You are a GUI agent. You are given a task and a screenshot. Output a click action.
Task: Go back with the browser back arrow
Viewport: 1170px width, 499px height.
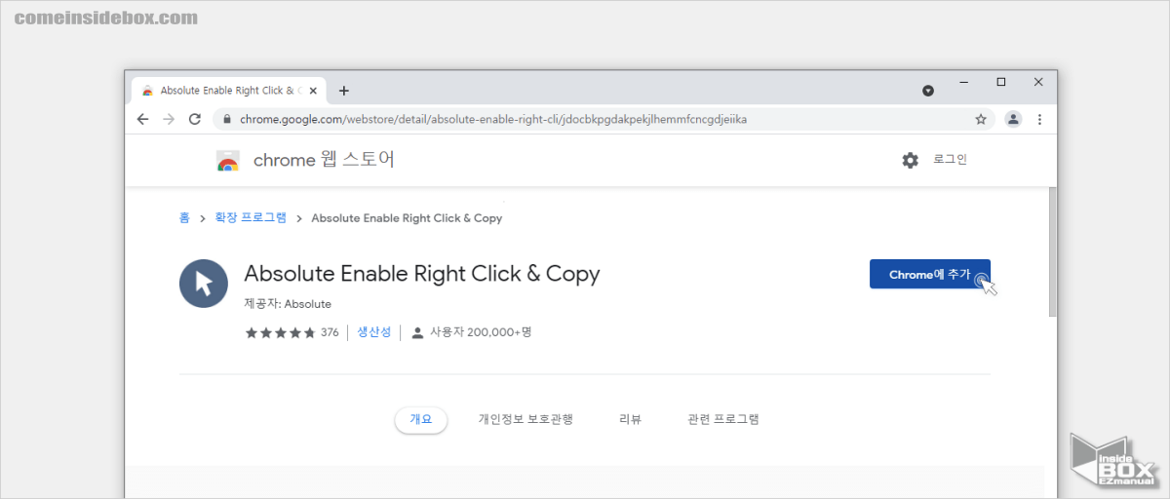[142, 119]
